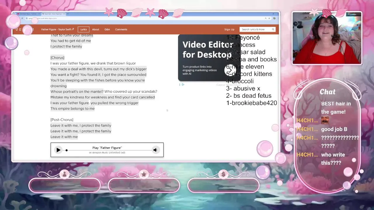The height and width of the screenshot is (210, 374).
Task: Click lyric "This empire belongs to me"
Action: point(72,108)
